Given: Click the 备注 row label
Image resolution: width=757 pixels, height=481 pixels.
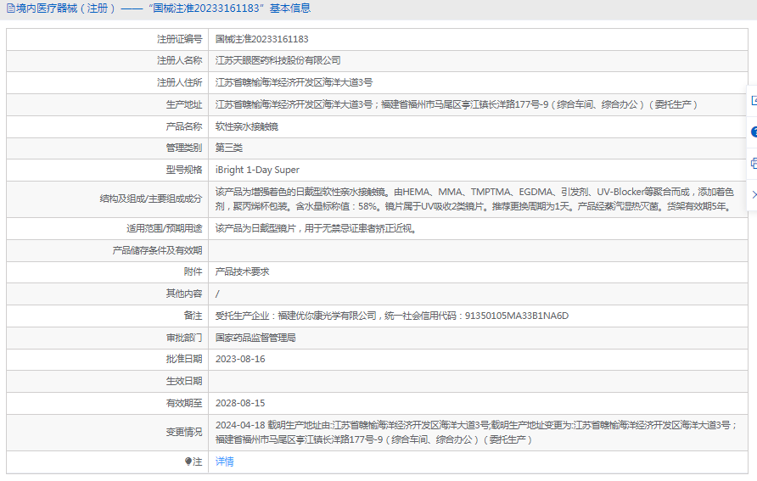Looking at the screenshot, I should 193,316.
